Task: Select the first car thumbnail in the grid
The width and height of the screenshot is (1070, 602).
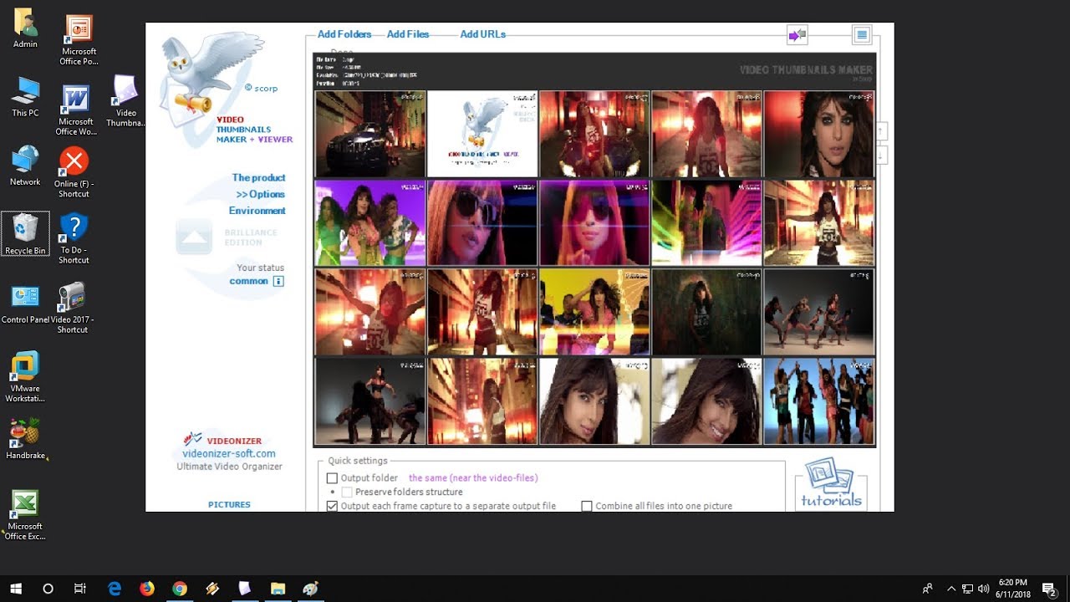Action: [x=369, y=134]
